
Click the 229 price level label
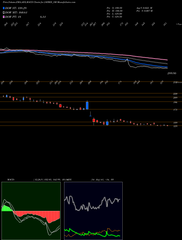click(x=175, y=94)
